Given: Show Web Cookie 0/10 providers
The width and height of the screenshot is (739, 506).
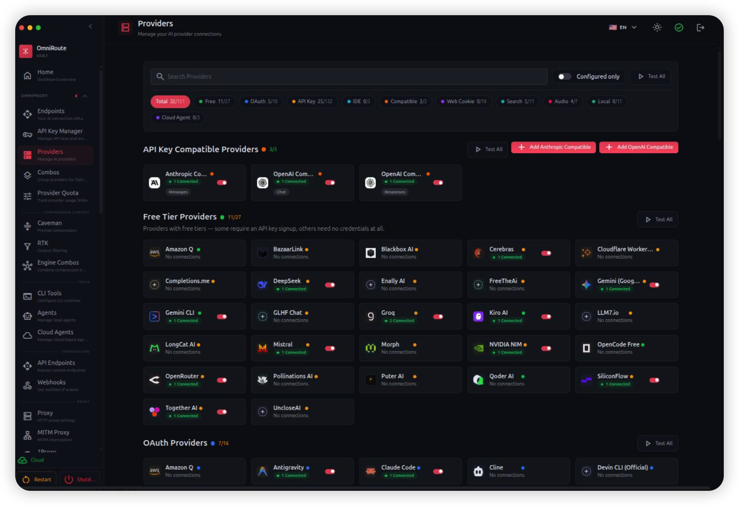Looking at the screenshot, I should [x=464, y=101].
